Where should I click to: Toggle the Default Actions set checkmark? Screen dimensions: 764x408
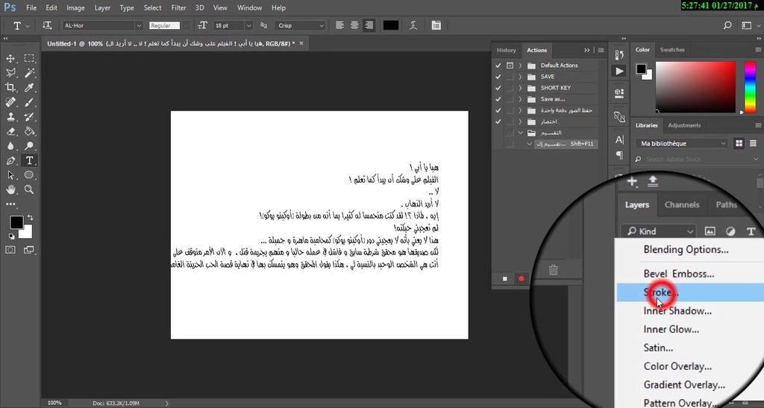pos(498,65)
